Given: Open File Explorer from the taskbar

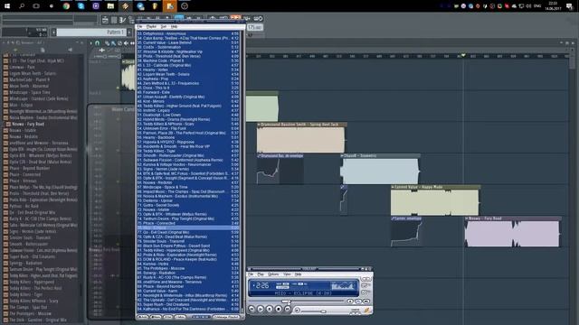Looking at the screenshot, I should 110,6.
